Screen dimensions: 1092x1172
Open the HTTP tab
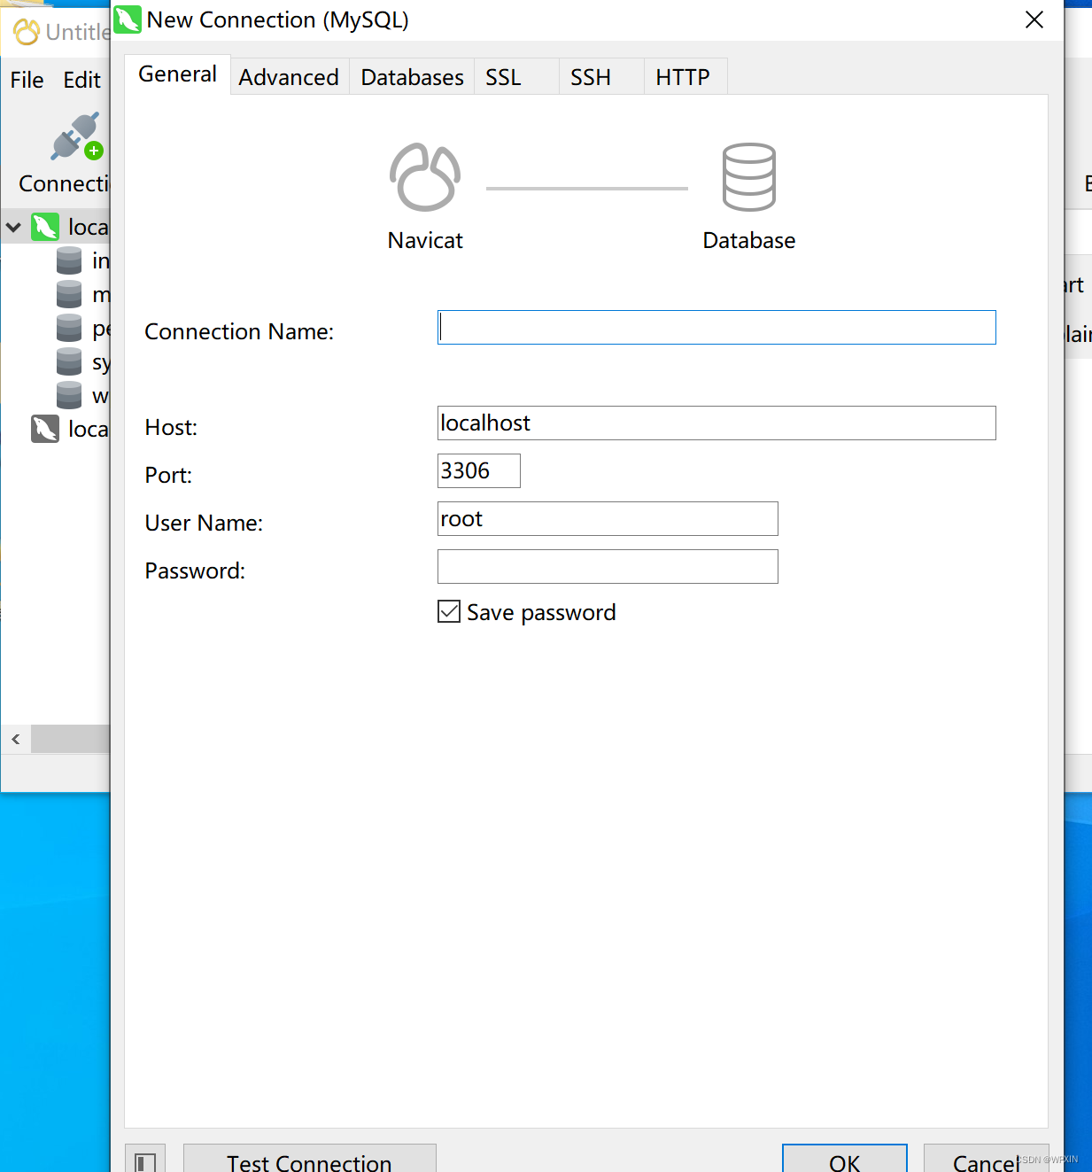[685, 77]
